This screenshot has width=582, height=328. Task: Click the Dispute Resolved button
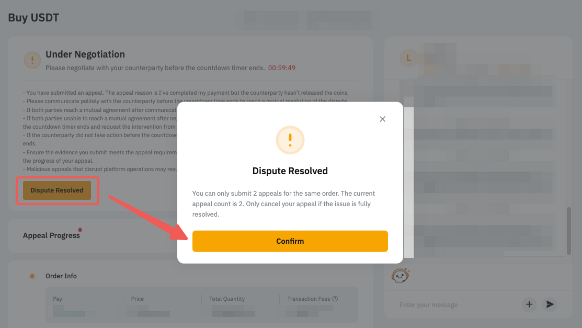click(57, 190)
